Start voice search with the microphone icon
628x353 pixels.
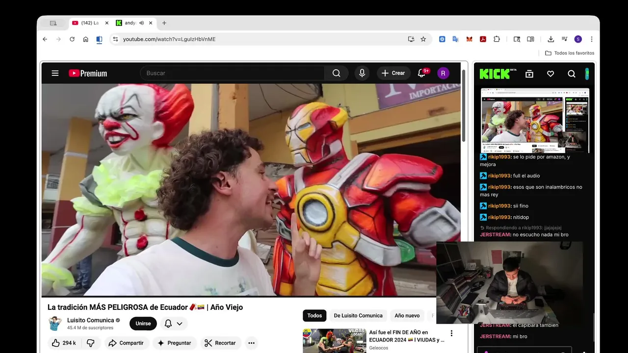pos(362,73)
